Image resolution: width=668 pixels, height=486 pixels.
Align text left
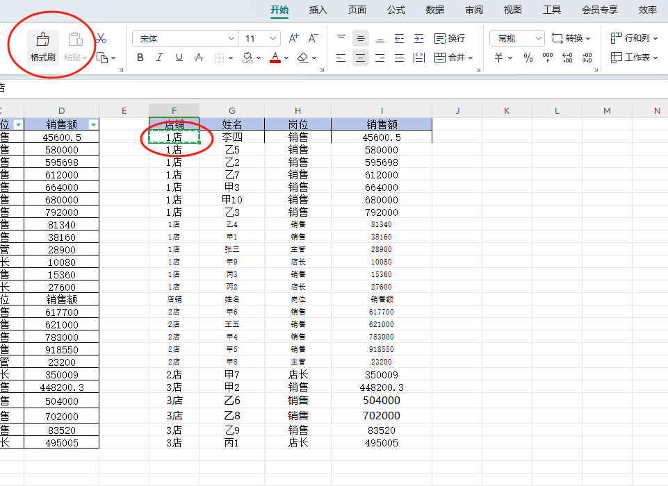click(341, 58)
